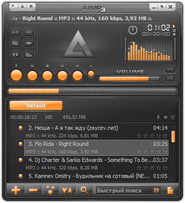Image resolution: width=185 pixels, height=203 pixels.
Task: Set volume on the volume slider
Action: tap(129, 79)
